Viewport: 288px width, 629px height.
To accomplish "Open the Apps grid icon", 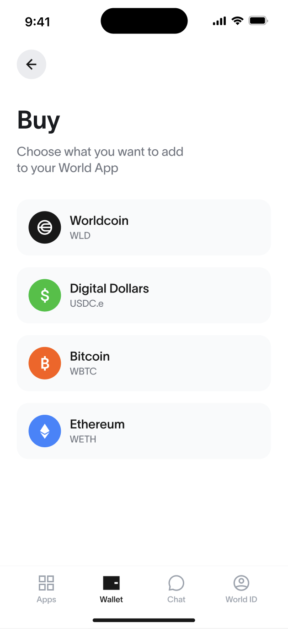I will [x=46, y=583].
